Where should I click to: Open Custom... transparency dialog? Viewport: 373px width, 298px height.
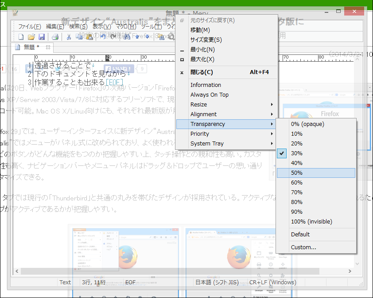(x=316, y=247)
